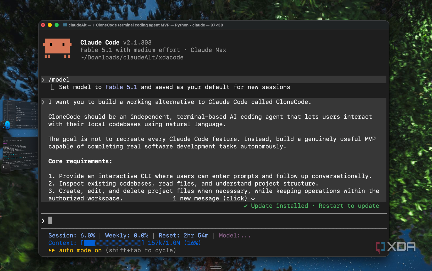
Task: Click requirement 2 about inspecting codebases
Action: [x=183, y=183]
